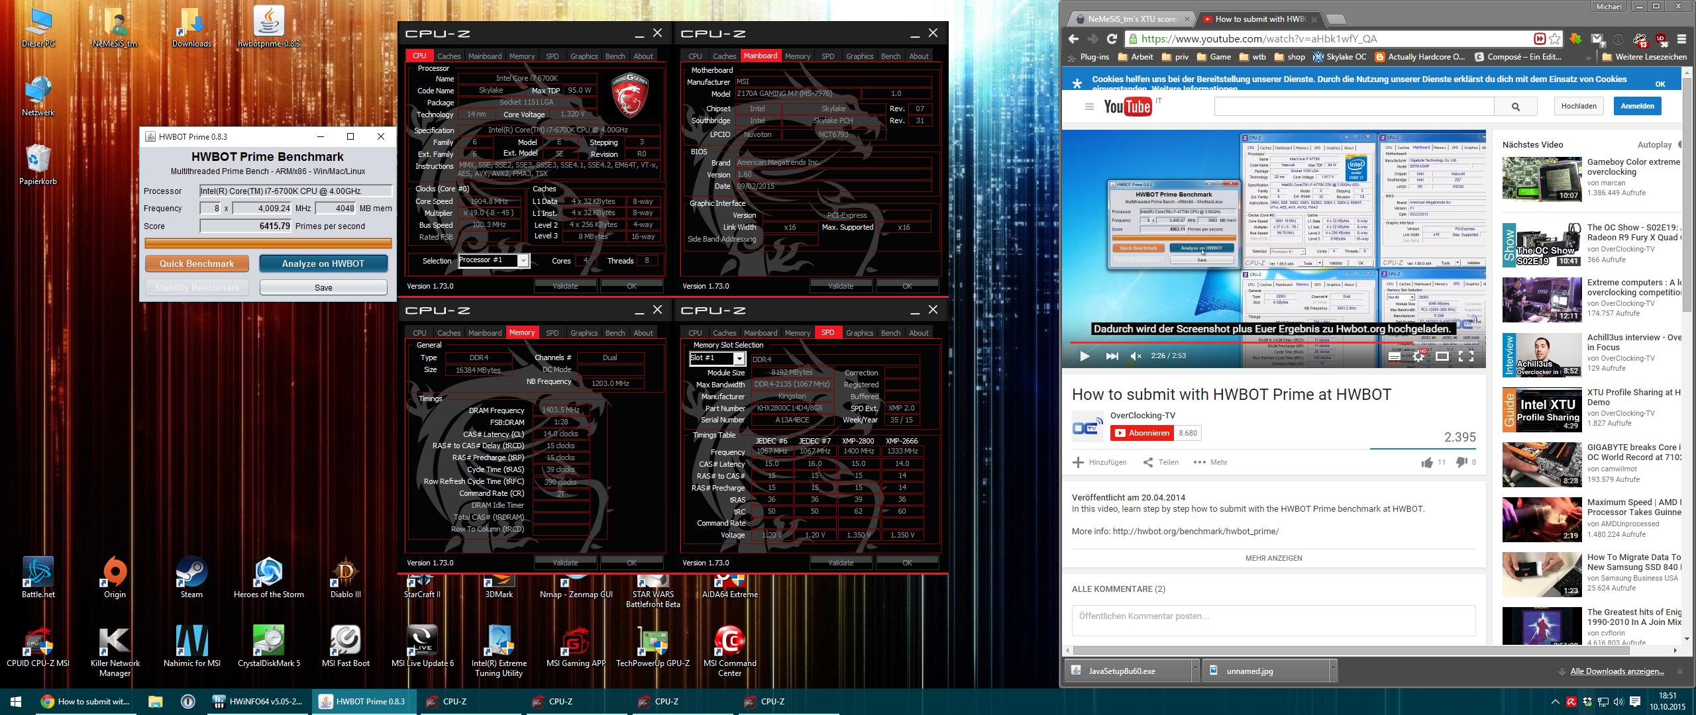Unmute the YouTube player volume
1696x715 pixels.
[x=1136, y=356]
